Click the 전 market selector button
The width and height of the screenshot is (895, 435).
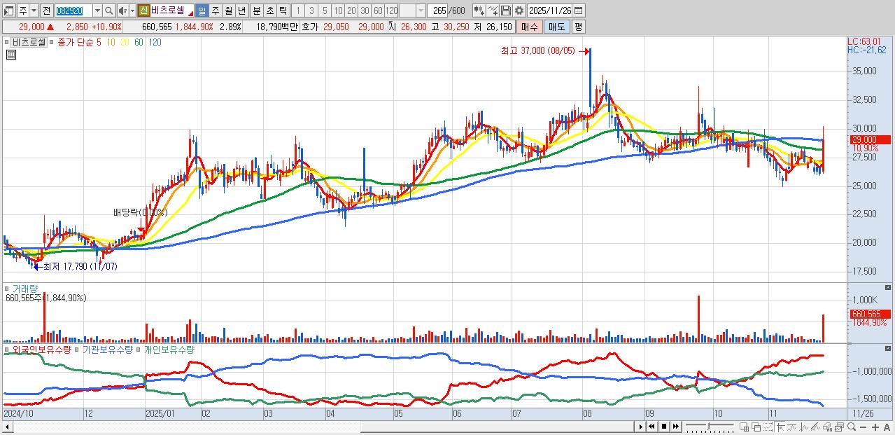(x=46, y=11)
